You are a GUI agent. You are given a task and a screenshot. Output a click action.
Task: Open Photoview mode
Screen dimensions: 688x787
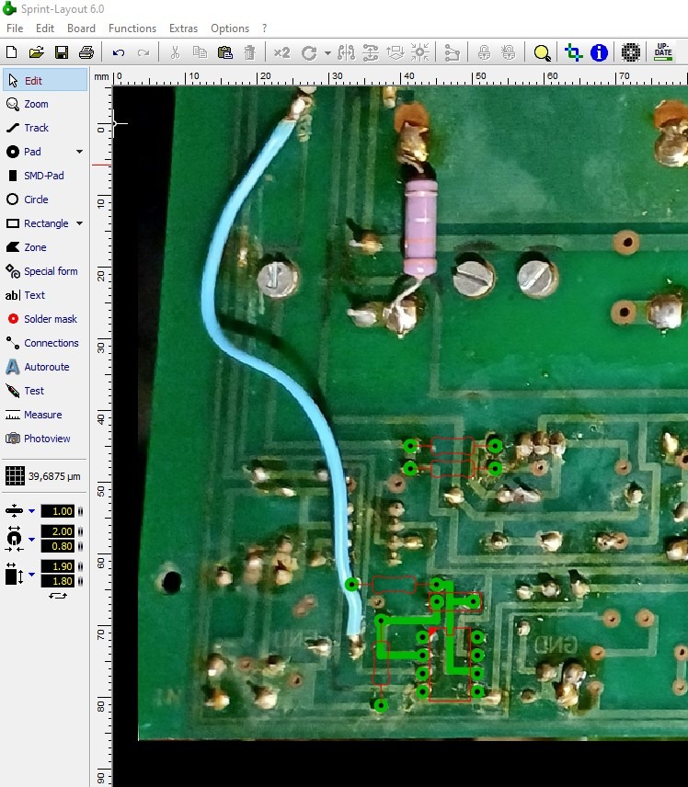(x=45, y=439)
